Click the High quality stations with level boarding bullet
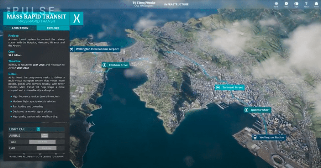321x168 pixels. pyautogui.click(x=35, y=116)
